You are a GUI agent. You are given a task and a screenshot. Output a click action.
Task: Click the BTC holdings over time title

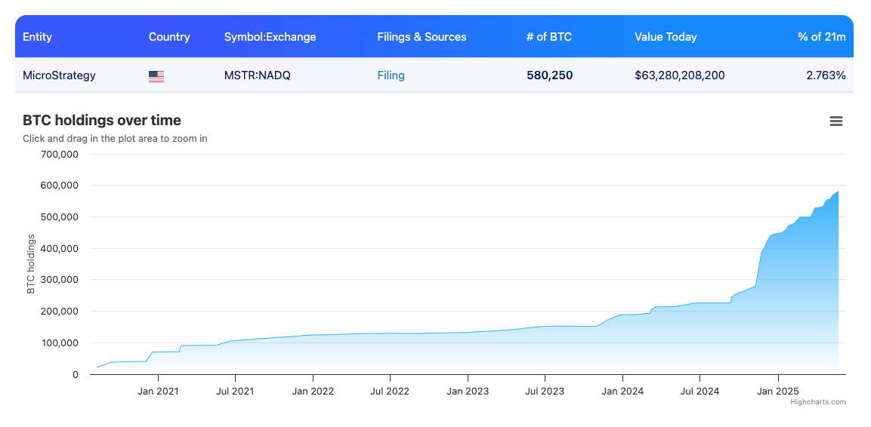click(x=102, y=121)
